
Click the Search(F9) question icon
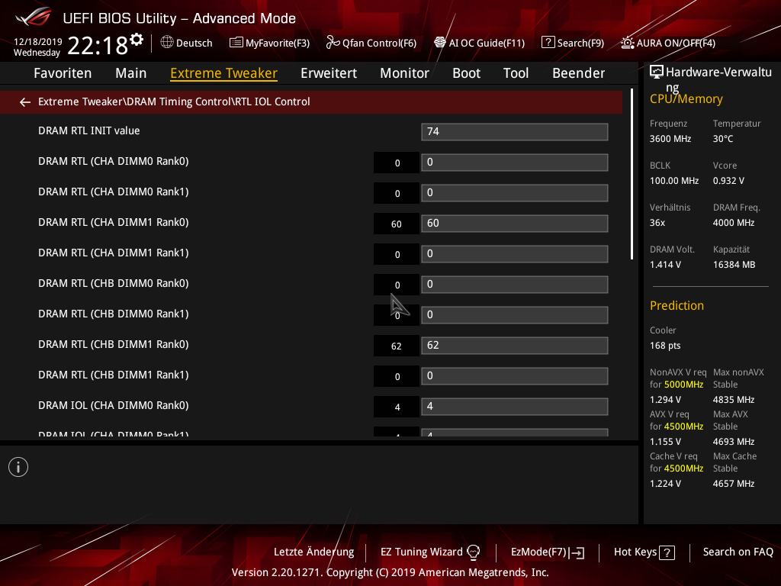(x=548, y=43)
